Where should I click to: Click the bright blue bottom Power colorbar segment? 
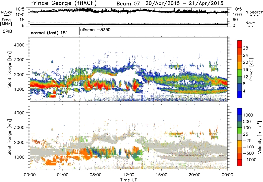click(240, 95)
